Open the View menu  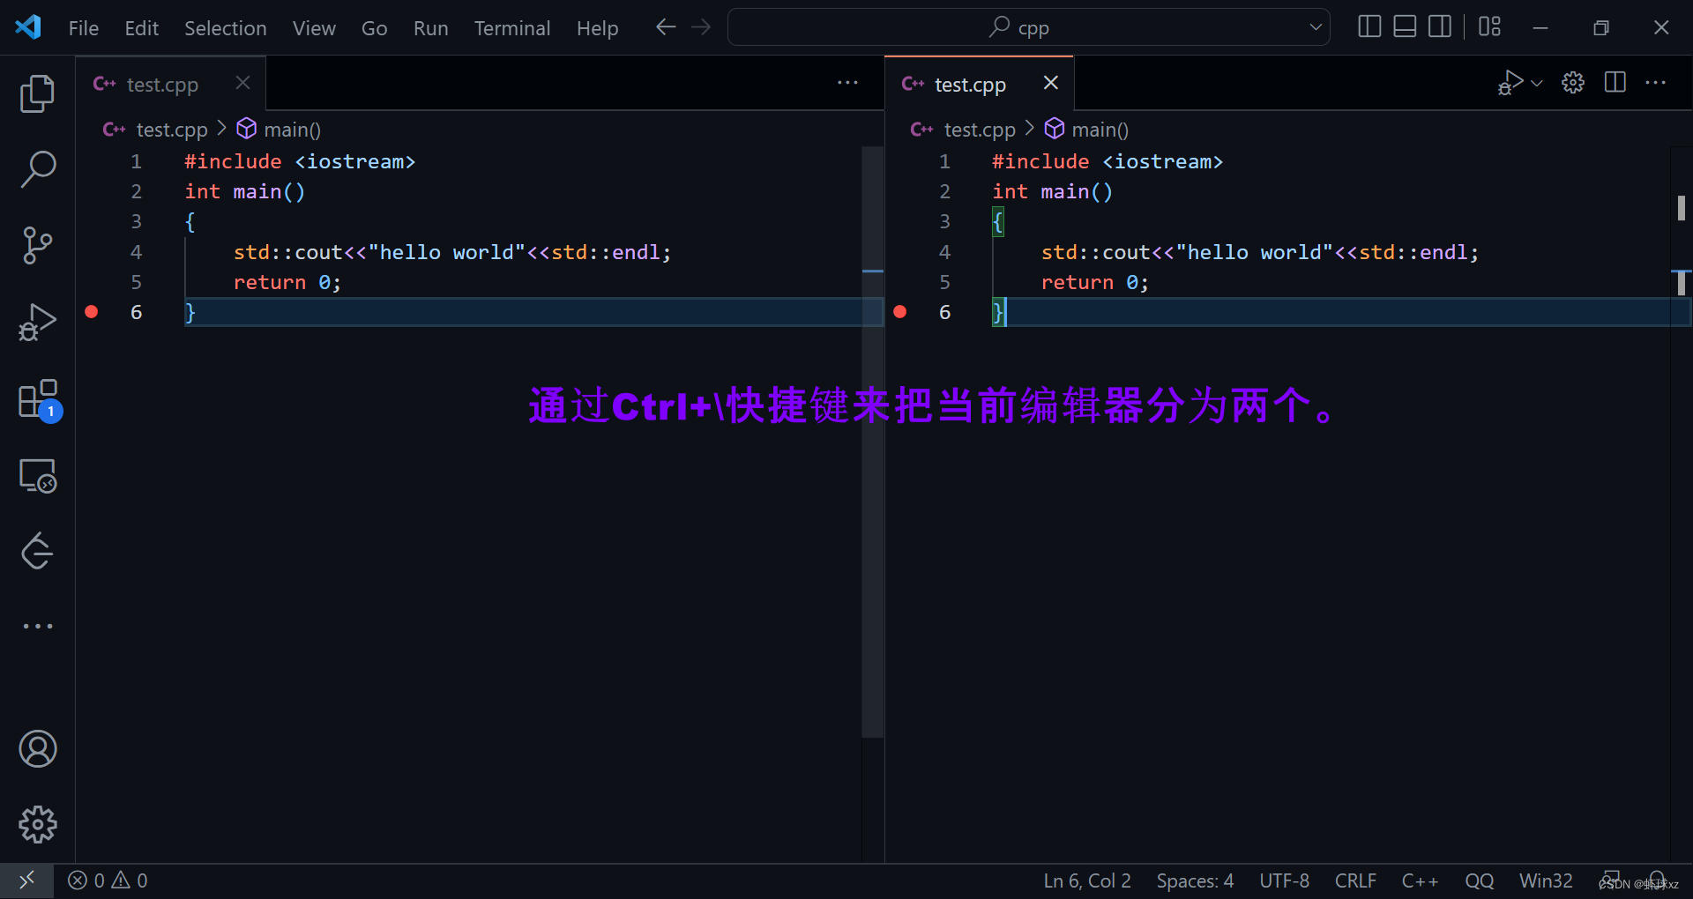(314, 28)
